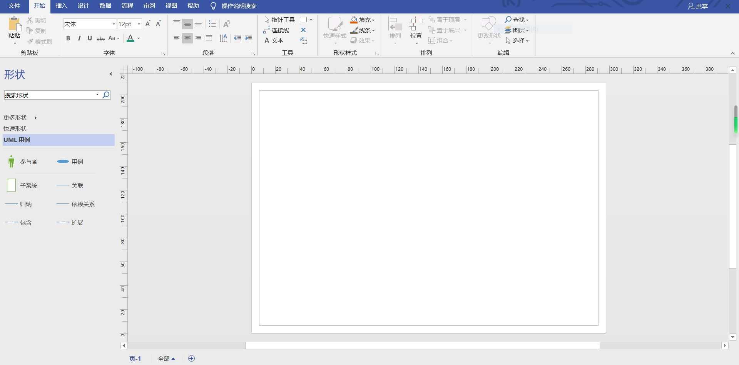739x365 pixels.
Task: Toggle Bold formatting
Action: pyautogui.click(x=68, y=38)
